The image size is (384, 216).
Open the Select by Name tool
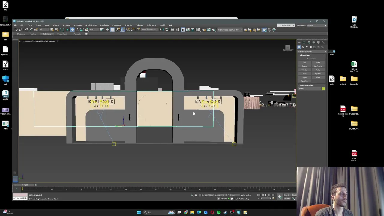pos(57,30)
